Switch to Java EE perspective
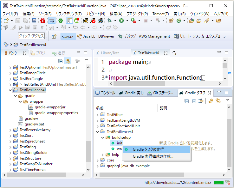Viewport: 234px width, 188px height. pyautogui.click(x=86, y=36)
